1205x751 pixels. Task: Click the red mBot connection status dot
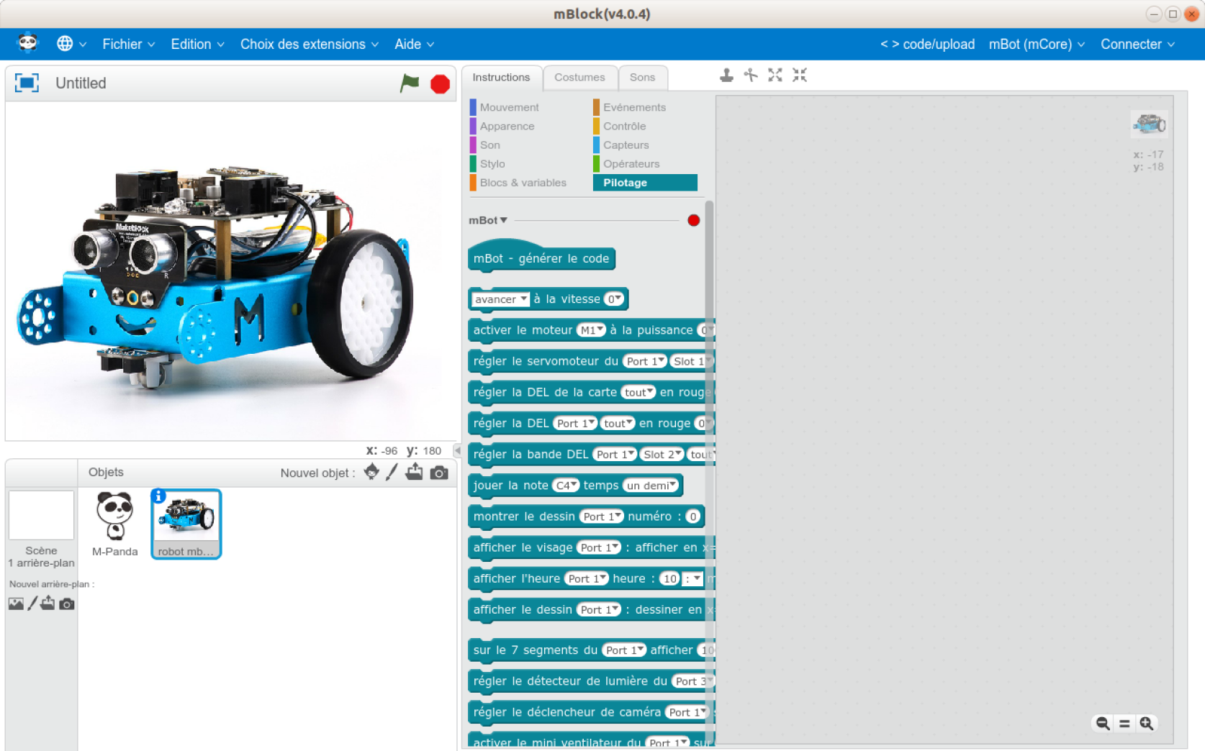[693, 220]
